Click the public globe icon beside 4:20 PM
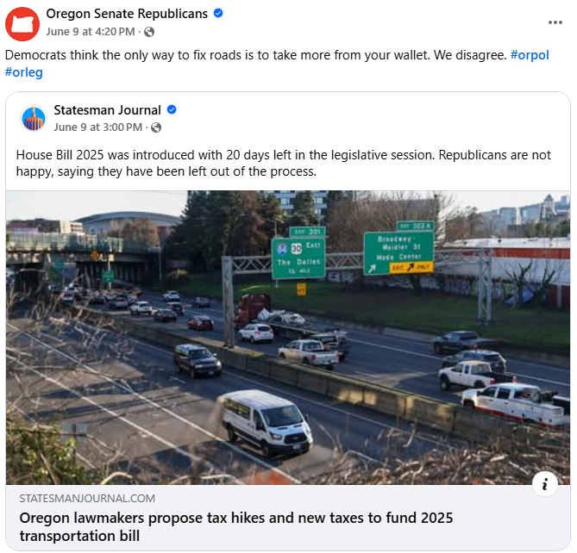Screen dimensions: 577x553 tap(149, 32)
